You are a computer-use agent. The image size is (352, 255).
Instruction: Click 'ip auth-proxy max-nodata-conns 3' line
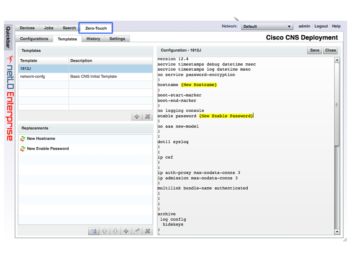click(x=199, y=173)
